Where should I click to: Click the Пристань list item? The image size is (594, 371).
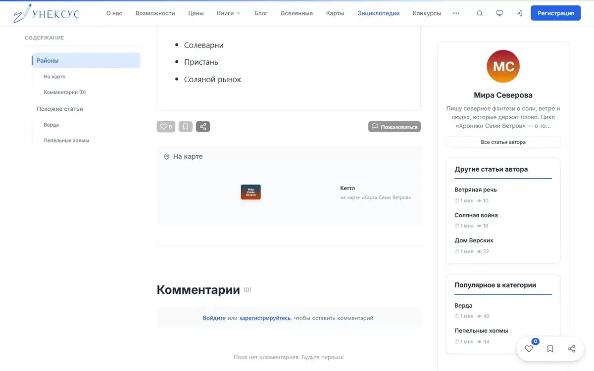coord(201,62)
